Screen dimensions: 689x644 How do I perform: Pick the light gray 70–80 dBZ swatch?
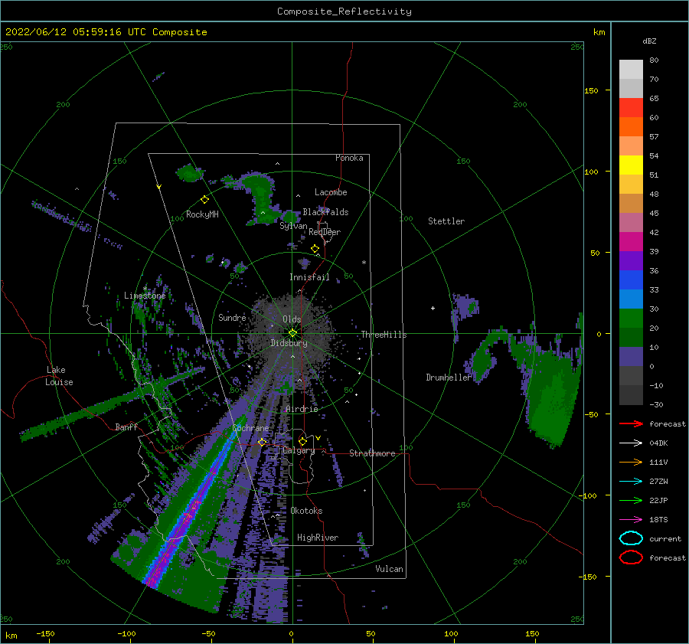tap(631, 70)
